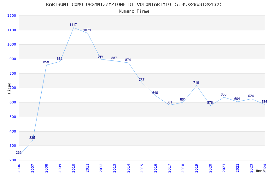Click the x-axis year 2016
This screenshot has width=268, height=174.
156,168
